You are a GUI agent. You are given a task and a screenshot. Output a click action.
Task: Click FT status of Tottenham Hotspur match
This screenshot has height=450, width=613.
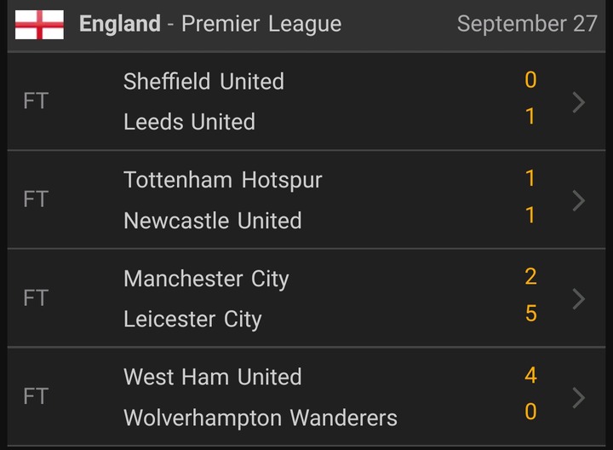[36, 199]
